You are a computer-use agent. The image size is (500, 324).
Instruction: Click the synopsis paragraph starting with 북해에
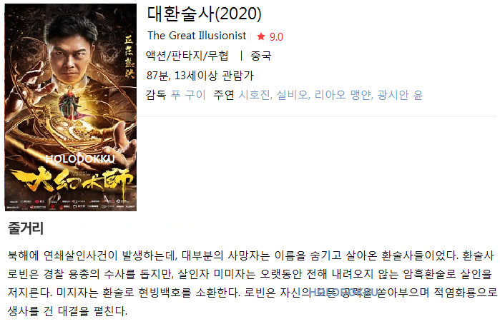pos(253,283)
